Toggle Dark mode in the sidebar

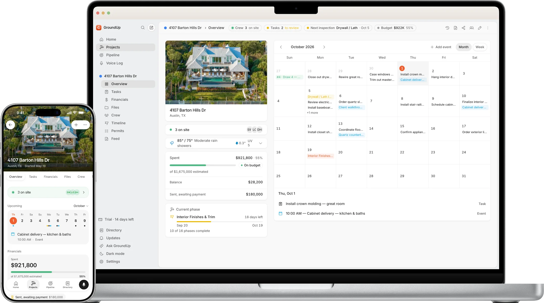pos(126,254)
